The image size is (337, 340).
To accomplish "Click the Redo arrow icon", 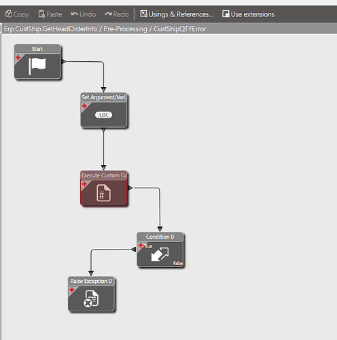I will pyautogui.click(x=108, y=14).
